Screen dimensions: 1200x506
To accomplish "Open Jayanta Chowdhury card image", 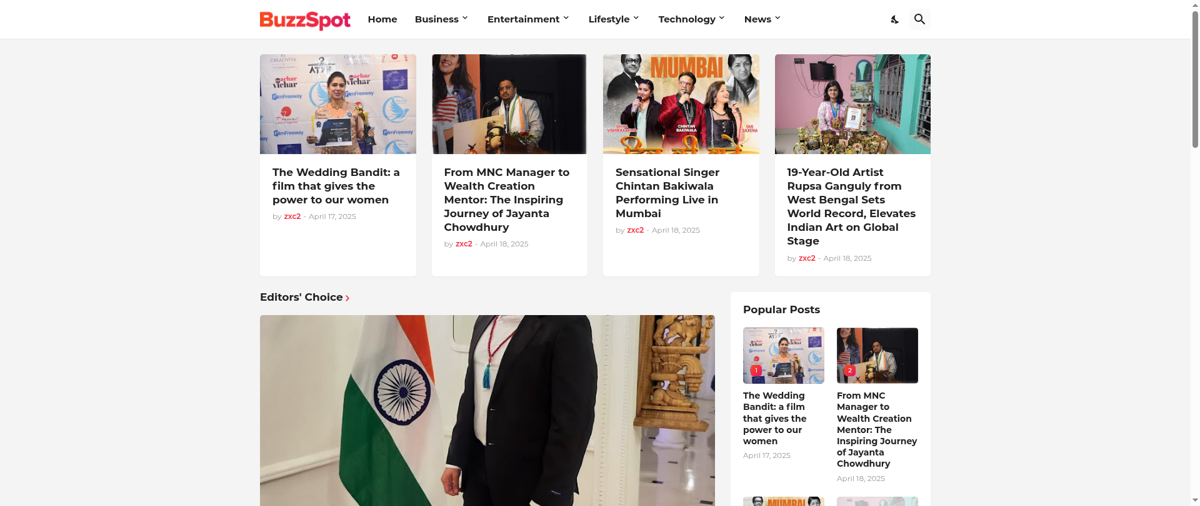I will point(509,104).
